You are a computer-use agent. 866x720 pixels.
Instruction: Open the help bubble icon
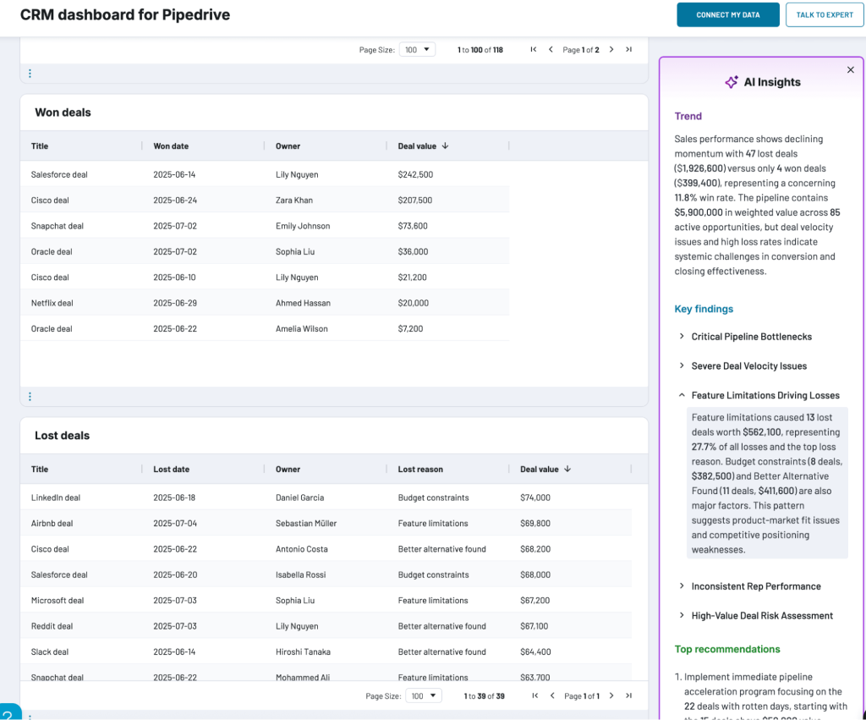tap(8, 713)
